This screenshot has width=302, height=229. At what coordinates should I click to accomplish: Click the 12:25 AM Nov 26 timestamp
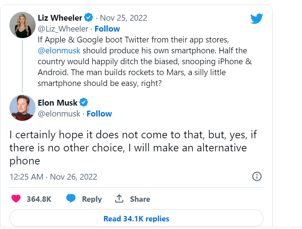[53, 177]
